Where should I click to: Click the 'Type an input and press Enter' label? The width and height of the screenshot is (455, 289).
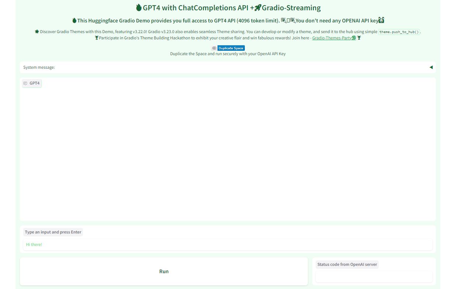[53, 232]
